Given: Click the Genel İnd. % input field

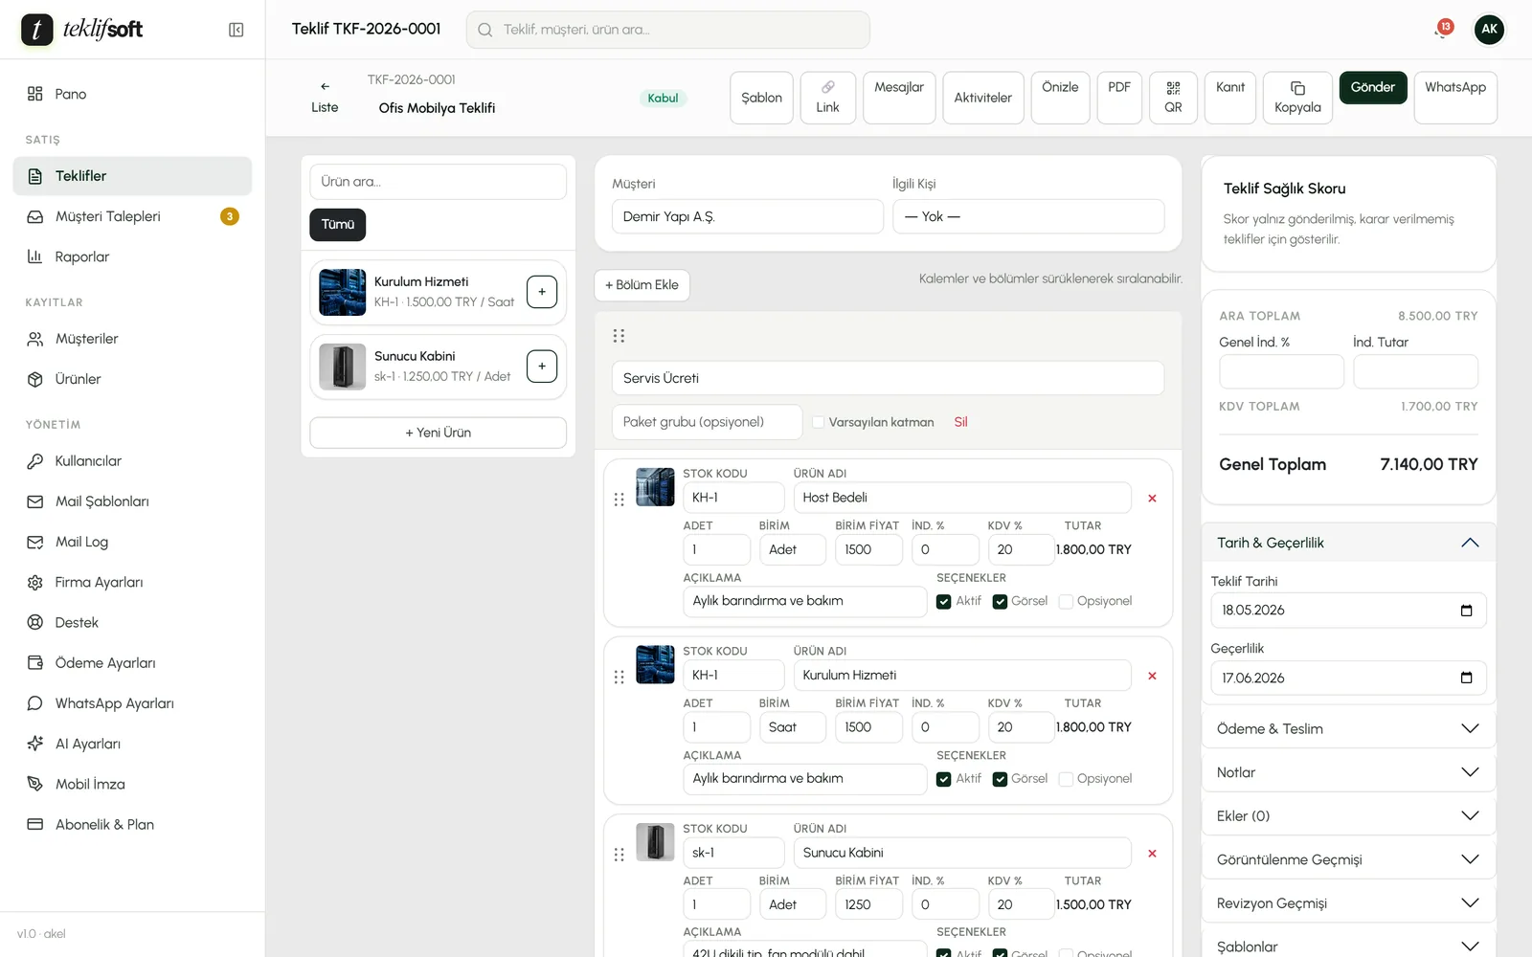Looking at the screenshot, I should click(1281, 371).
